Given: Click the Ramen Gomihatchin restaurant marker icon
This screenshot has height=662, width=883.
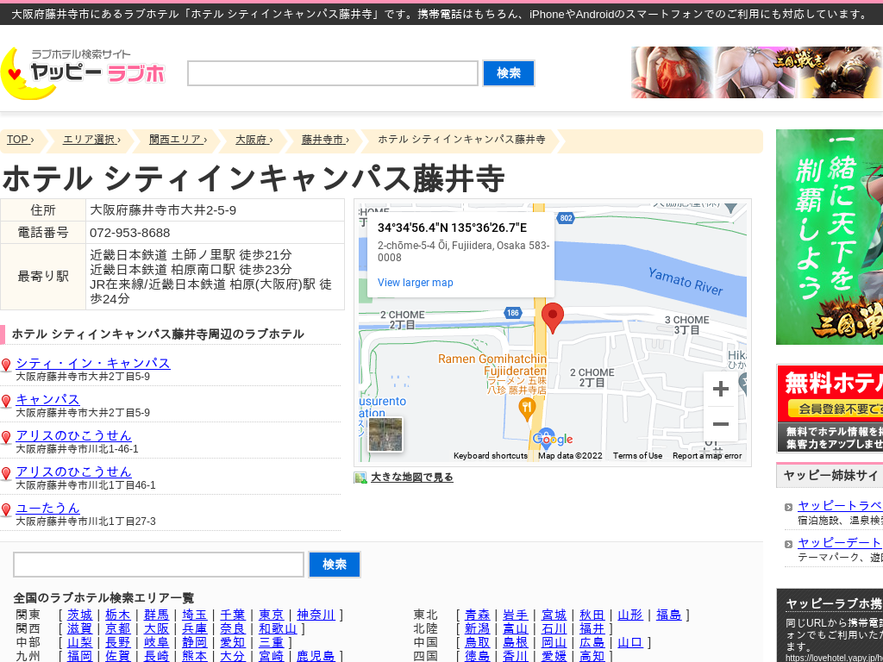Looking at the screenshot, I should pyautogui.click(x=526, y=409).
